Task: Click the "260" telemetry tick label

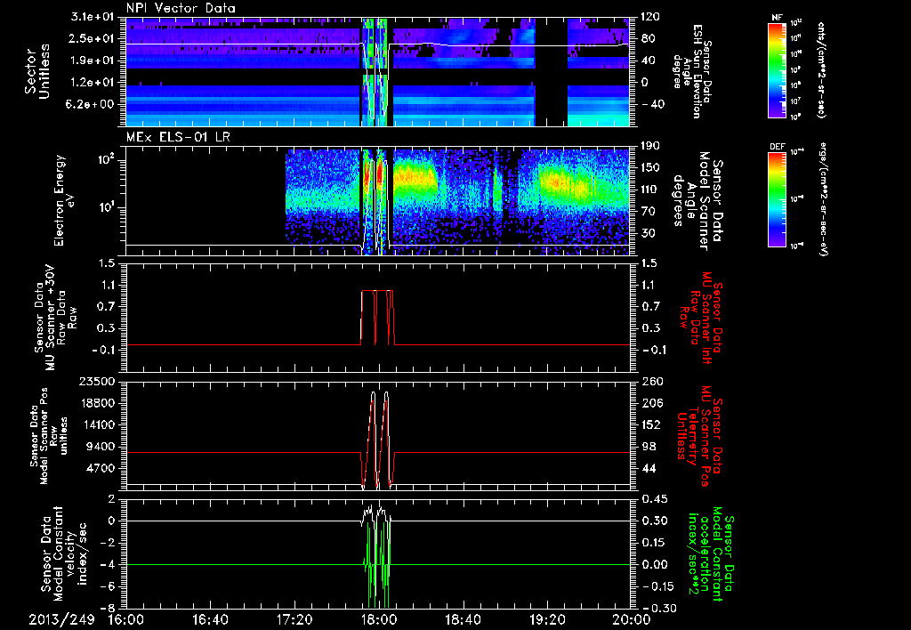Action: pyautogui.click(x=650, y=382)
